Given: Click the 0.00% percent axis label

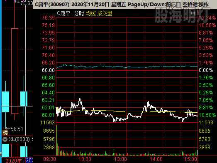Looking at the screenshot, I should click(206, 70).
